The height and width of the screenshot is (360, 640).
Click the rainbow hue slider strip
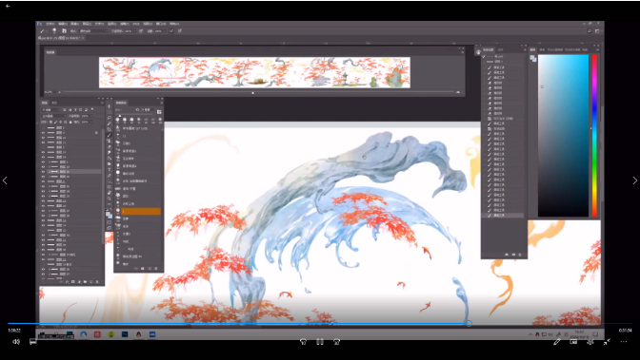pos(594,136)
